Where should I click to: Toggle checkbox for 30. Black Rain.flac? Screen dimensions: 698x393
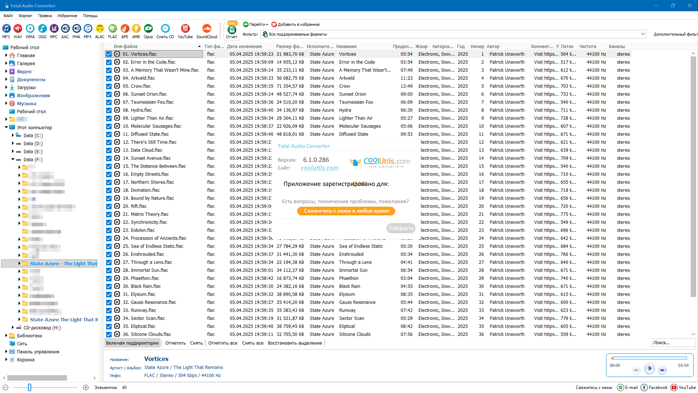pyautogui.click(x=109, y=286)
